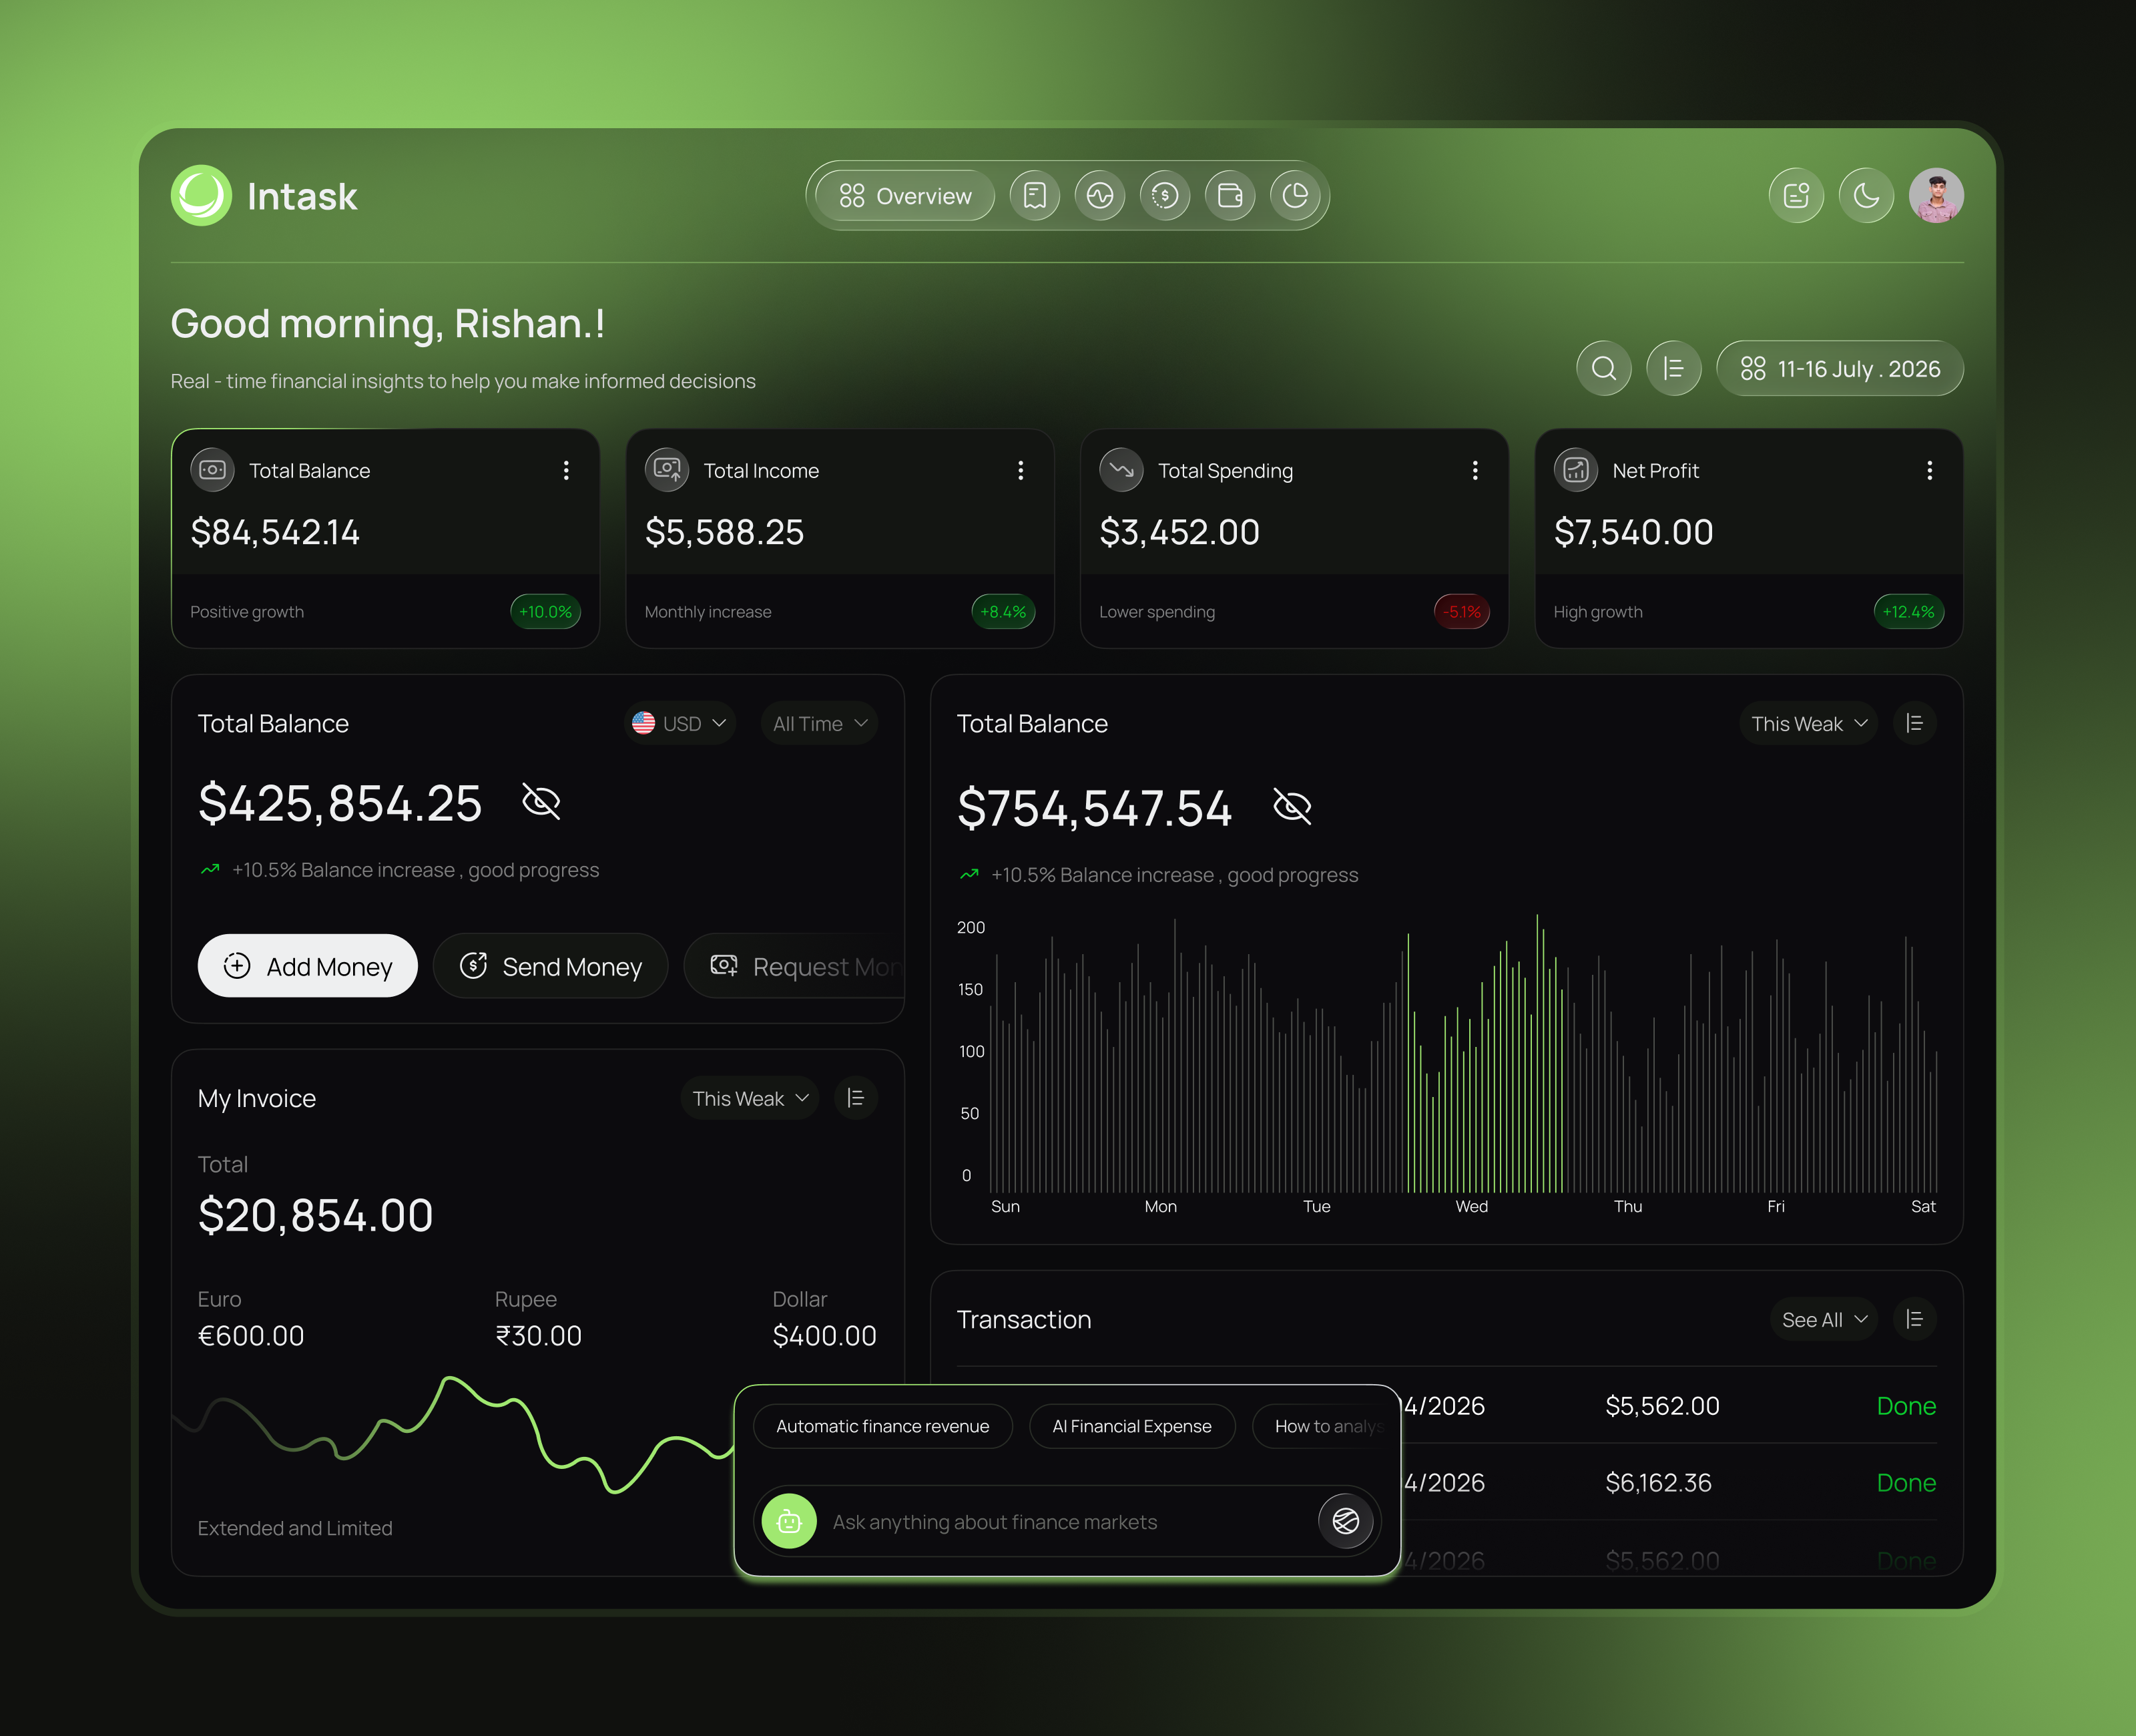
Task: Click the Intask logo
Action: pos(264,196)
